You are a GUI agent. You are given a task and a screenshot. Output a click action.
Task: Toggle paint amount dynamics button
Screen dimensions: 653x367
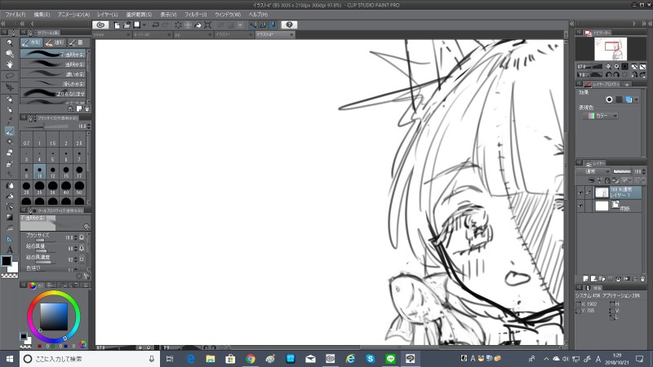click(82, 248)
